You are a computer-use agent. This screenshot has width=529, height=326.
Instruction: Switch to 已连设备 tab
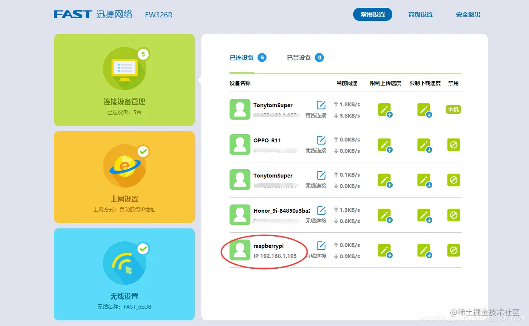(242, 58)
